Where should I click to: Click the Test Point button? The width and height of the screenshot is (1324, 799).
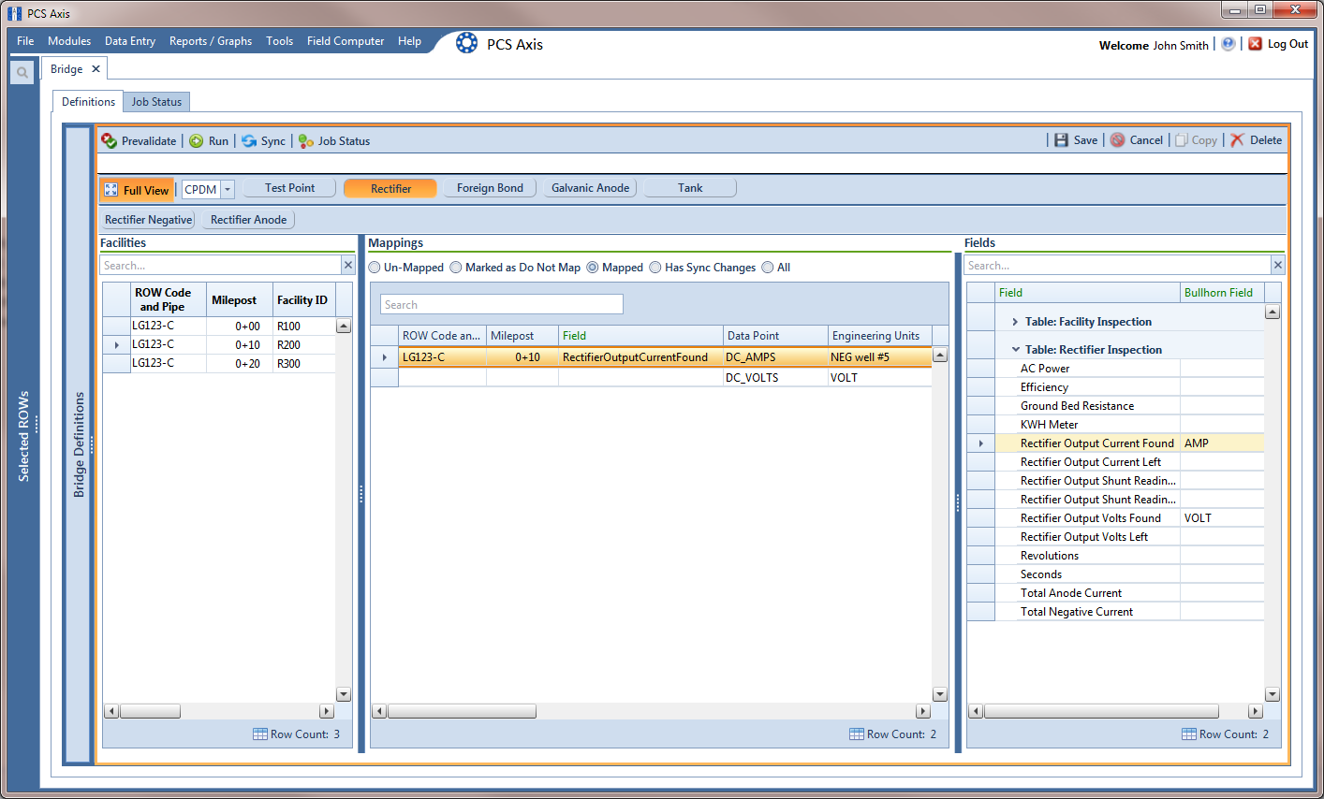(289, 188)
